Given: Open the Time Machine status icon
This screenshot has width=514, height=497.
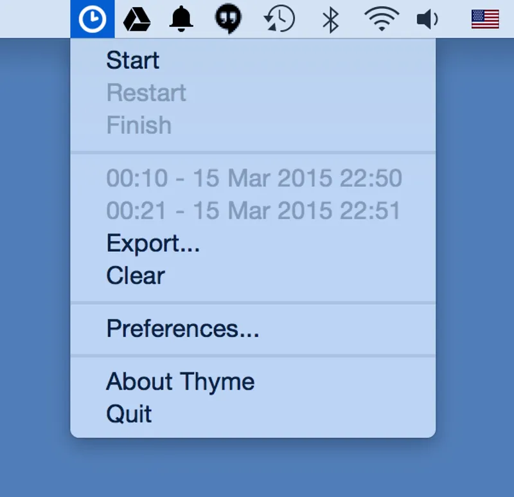Looking at the screenshot, I should (276, 19).
